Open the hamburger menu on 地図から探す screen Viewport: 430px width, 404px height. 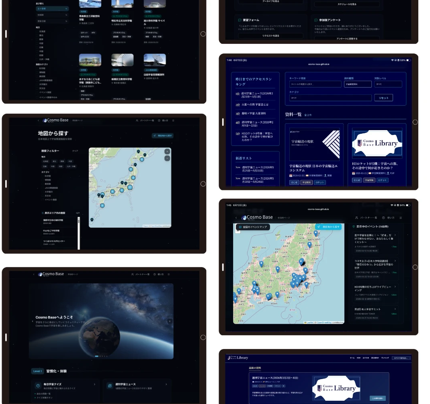(173, 120)
